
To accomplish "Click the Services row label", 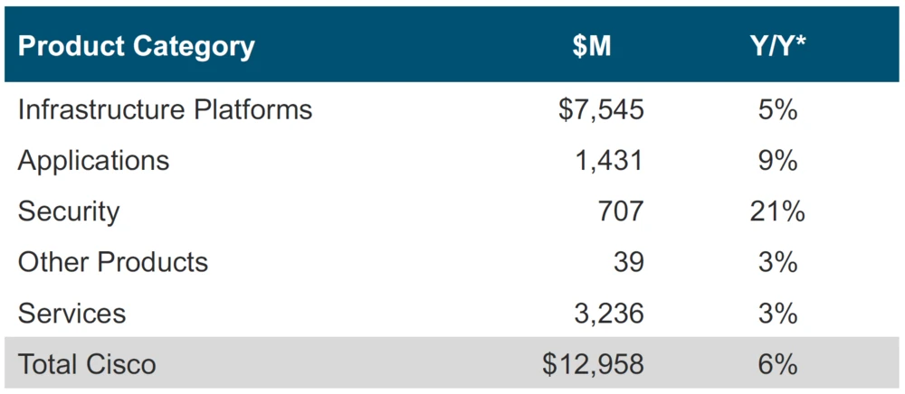I will click(x=71, y=314).
